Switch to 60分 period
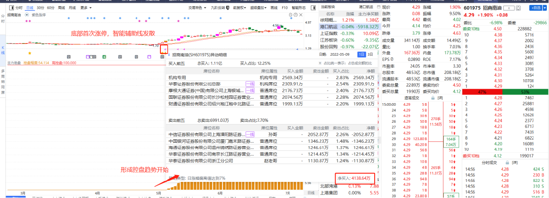Viewport: 549px width, 198px height. [51, 8]
